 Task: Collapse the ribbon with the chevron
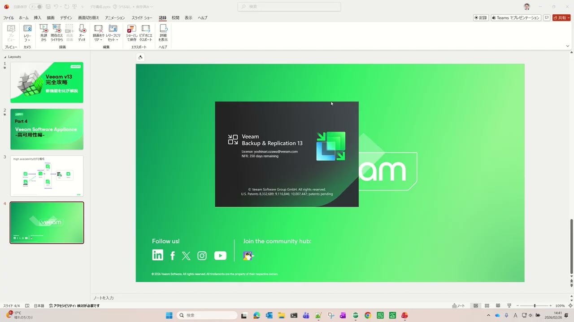pos(568,46)
